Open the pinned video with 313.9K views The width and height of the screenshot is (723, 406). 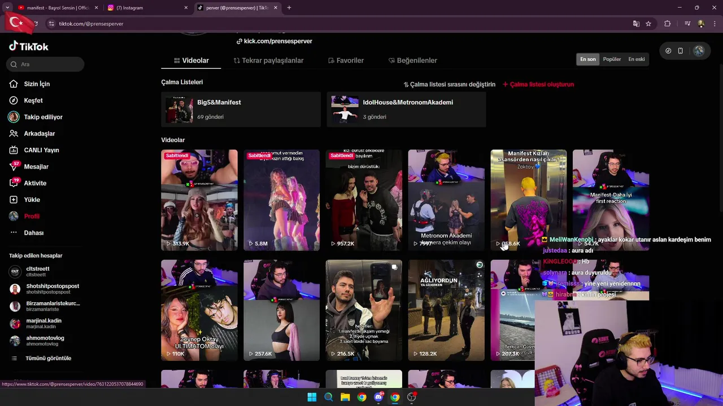point(199,200)
